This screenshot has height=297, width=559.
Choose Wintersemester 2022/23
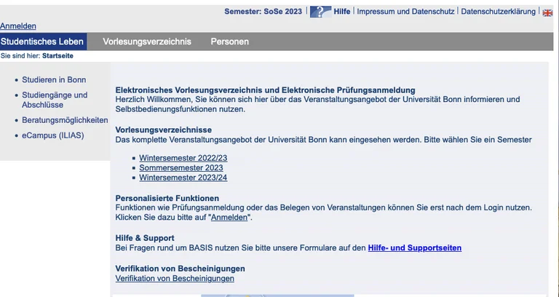point(183,158)
